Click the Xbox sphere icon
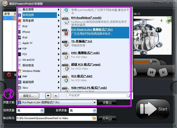The width and height of the screenshot is (177, 128). [20, 88]
